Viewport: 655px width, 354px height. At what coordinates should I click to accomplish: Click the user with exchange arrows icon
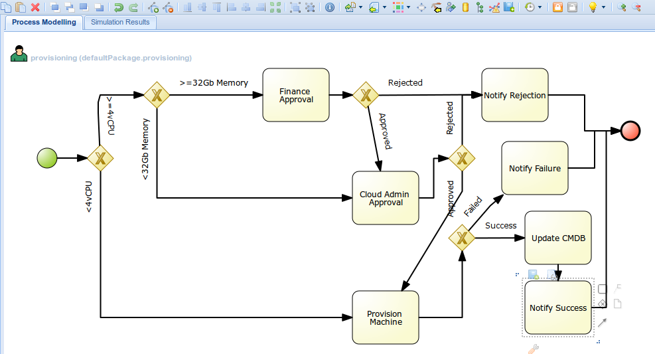pyautogui.click(x=451, y=7)
